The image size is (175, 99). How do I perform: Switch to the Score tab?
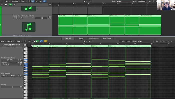(x=81, y=38)
